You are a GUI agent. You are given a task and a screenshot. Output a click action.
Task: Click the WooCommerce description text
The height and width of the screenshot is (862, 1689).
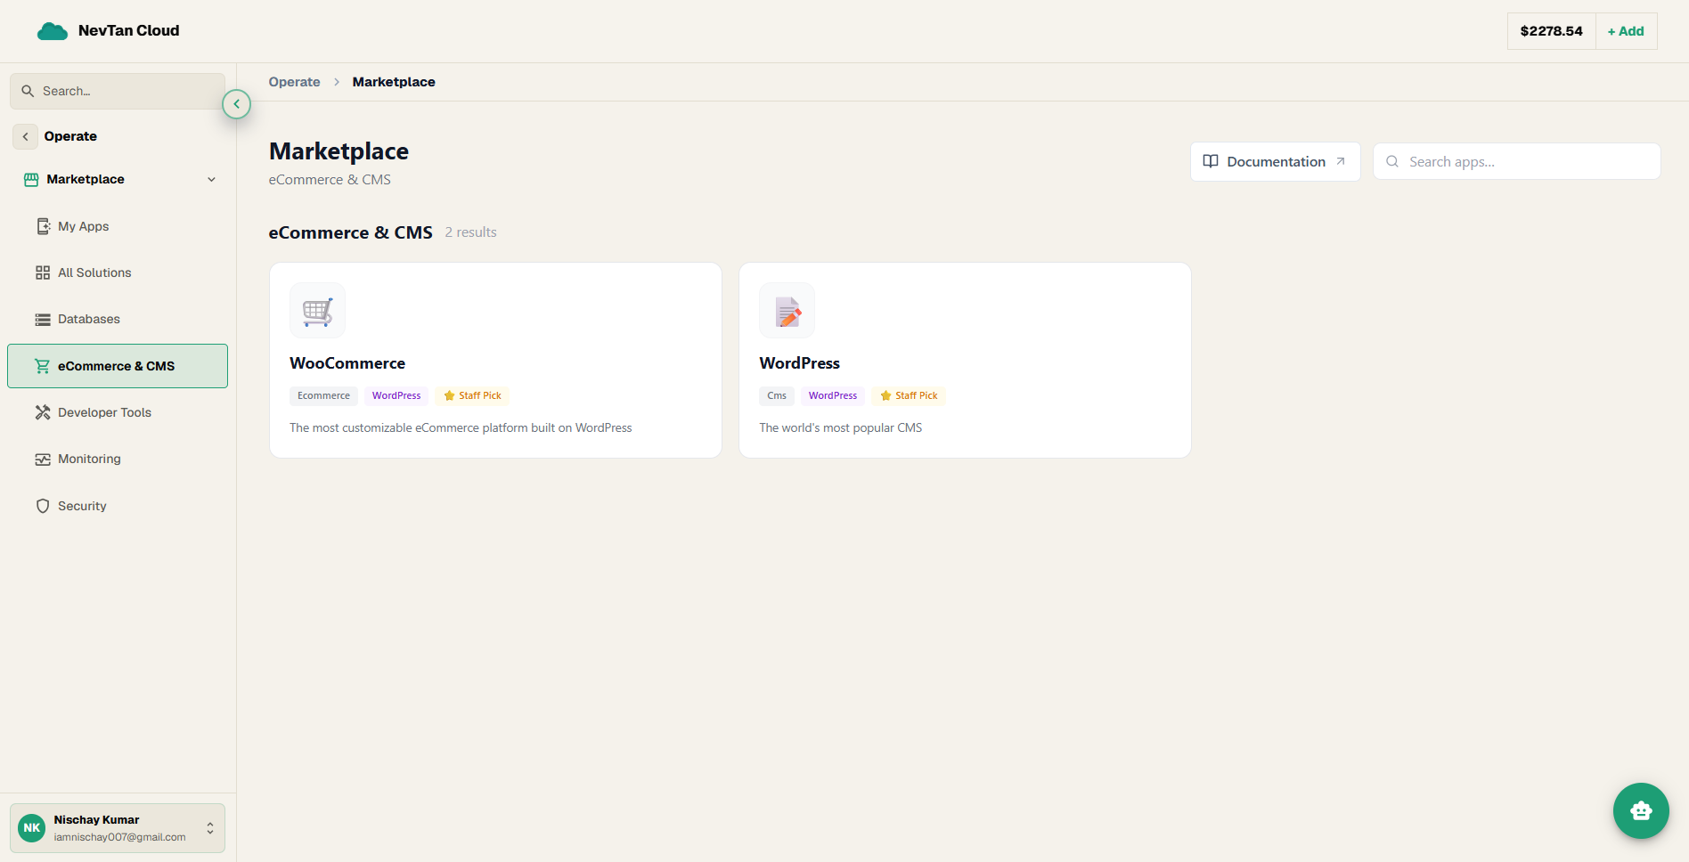click(461, 428)
